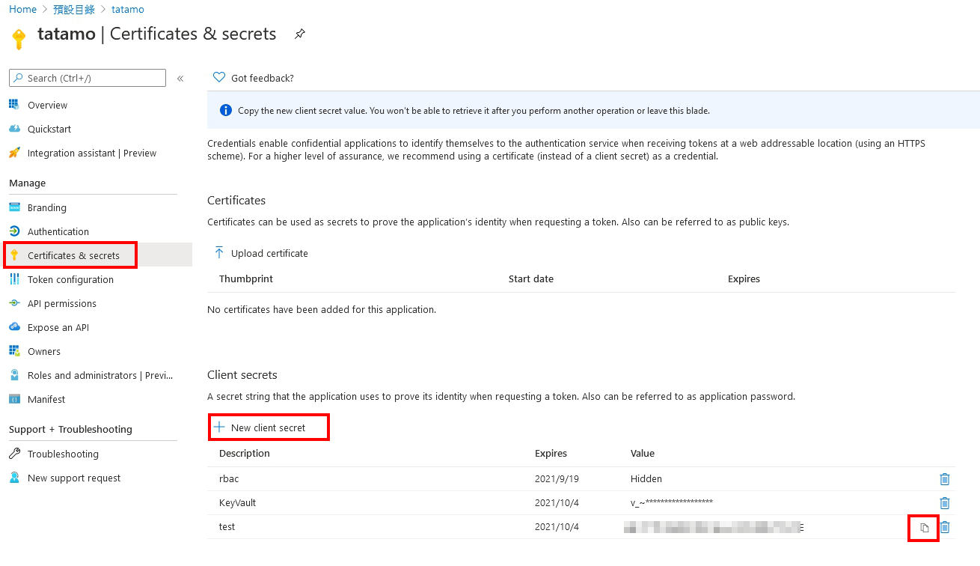Delete the KeyVault client secret
This screenshot has height=566, width=980.
click(945, 503)
